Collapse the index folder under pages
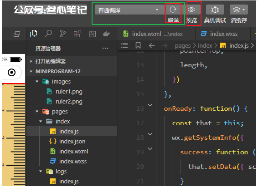Viewport: 258px width, 187px height. 41,122
